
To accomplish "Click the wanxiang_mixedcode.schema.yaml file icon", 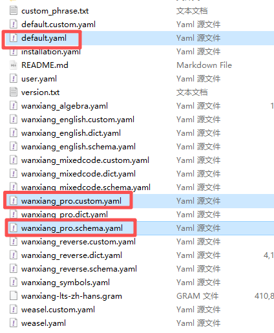I will tap(14, 187).
